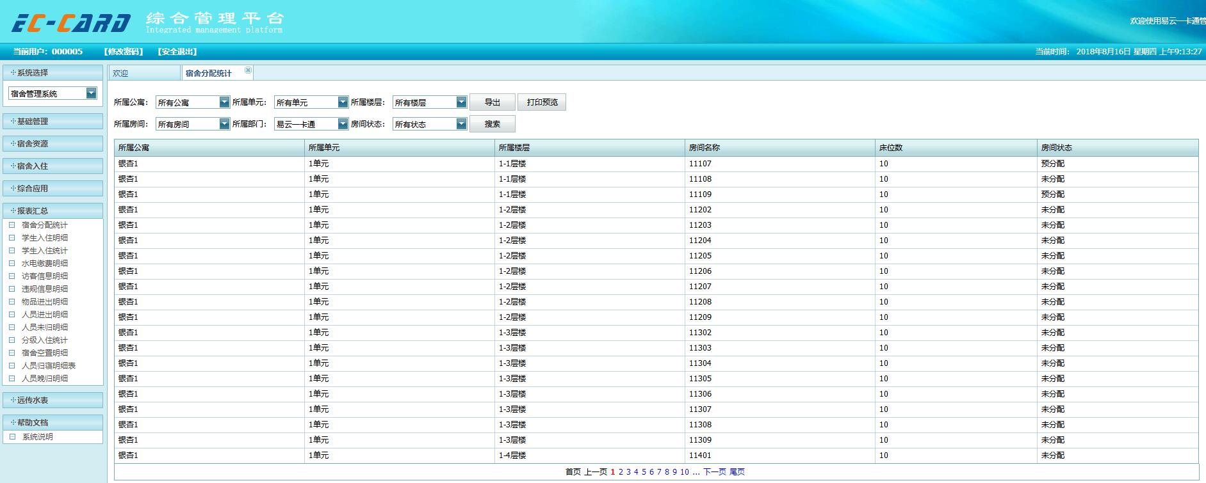Click the 所属楼层 column header
This screenshot has width=1206, height=483.
pos(590,148)
